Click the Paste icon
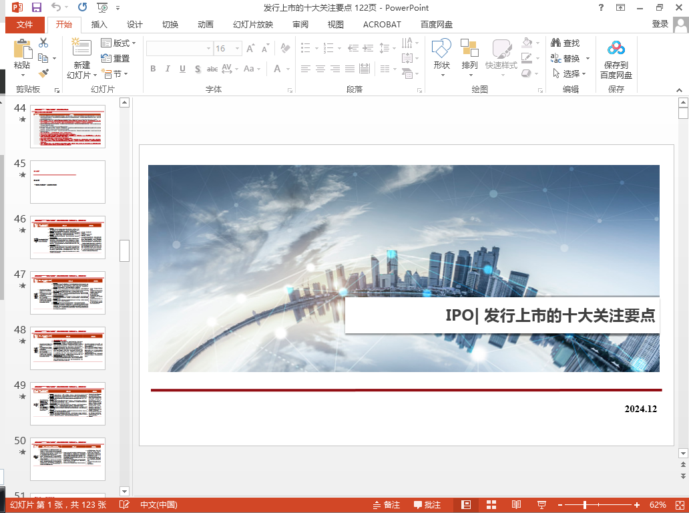Screen dimensions: 689x513 [x=23, y=49]
